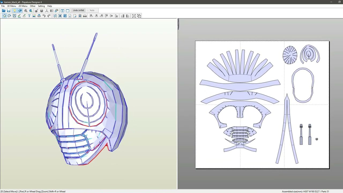This screenshot has height=193, width=343.
Task: Open the File menu
Action: click(3, 6)
